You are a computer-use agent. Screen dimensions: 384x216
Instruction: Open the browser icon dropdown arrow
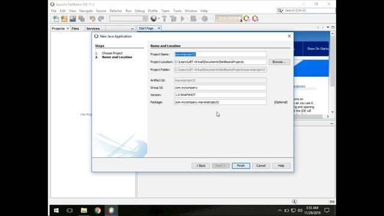(158, 19)
